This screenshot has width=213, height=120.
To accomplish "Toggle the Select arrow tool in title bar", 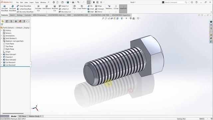I will [x=89, y=2].
